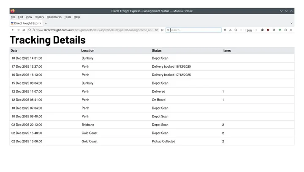Screen dimensions: 304x172
Task: Reload the current page
Action: click(162, 30)
